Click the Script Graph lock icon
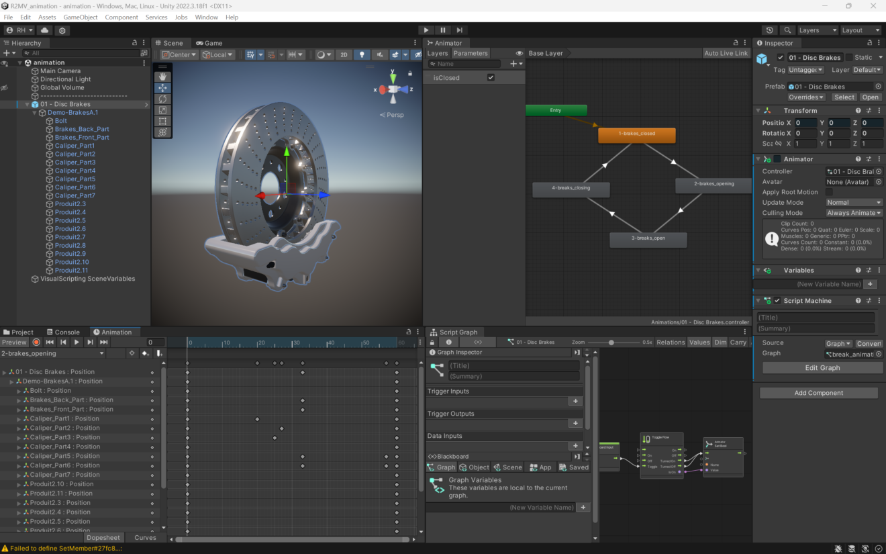 [x=431, y=342]
